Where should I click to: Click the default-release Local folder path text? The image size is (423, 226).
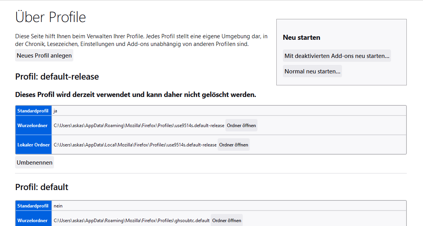[x=135, y=145]
